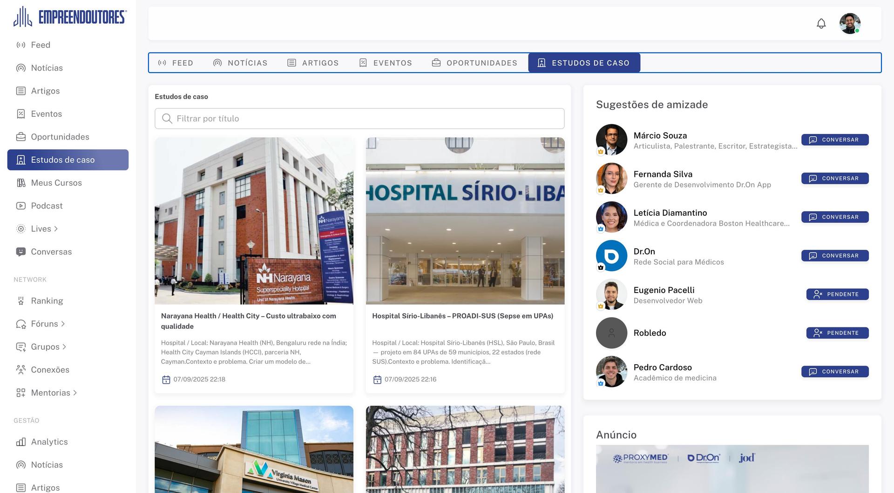Expand the Grupos submenu

click(64, 347)
